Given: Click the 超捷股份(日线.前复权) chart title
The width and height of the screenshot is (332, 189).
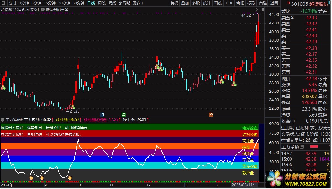Looking at the screenshot, I should [20, 9].
